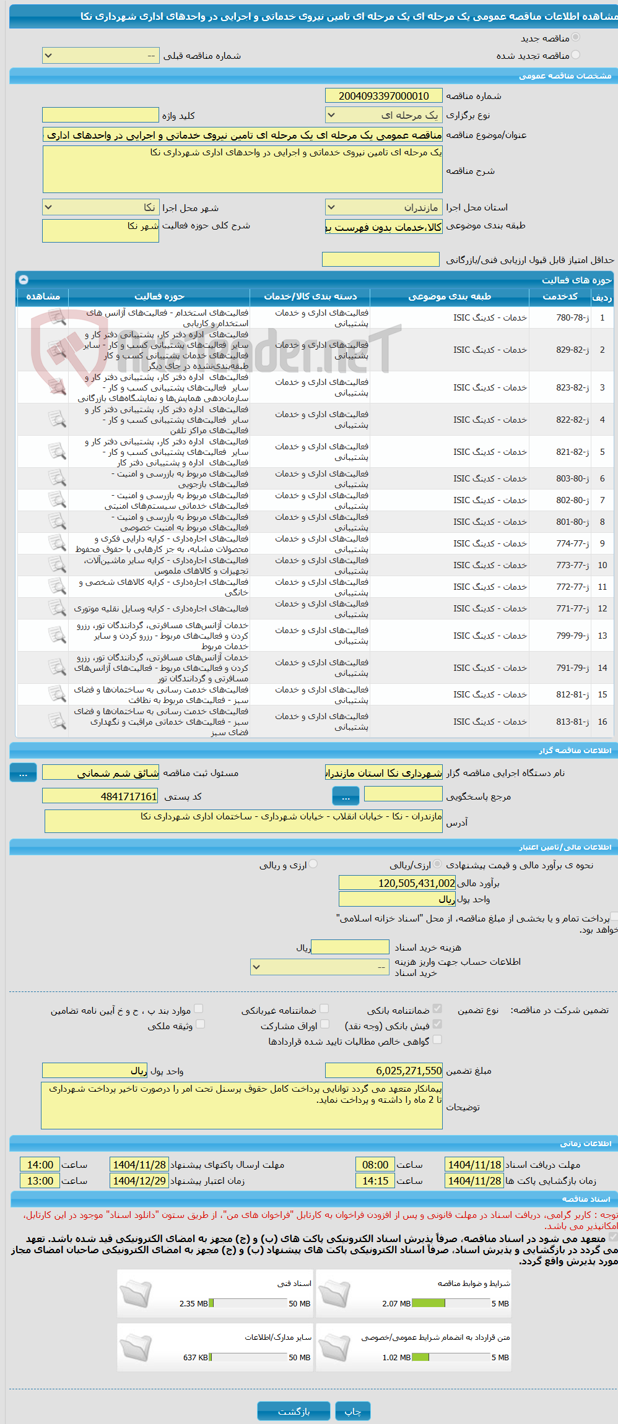Image resolution: width=618 pixels, height=1424 pixels.
Task: Select the مناقصه جدید radio button
Action: [x=575, y=38]
